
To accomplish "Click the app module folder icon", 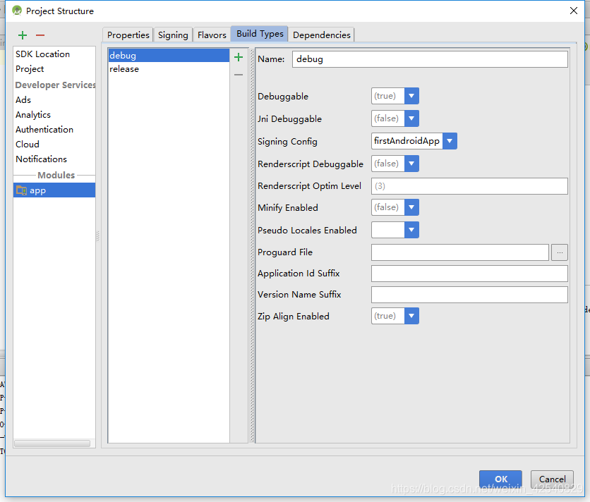I will tap(21, 190).
